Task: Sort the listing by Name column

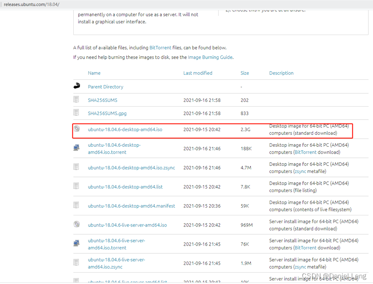Action: (x=94, y=73)
